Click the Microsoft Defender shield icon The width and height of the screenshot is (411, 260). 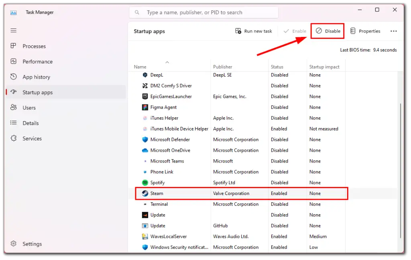click(145, 140)
